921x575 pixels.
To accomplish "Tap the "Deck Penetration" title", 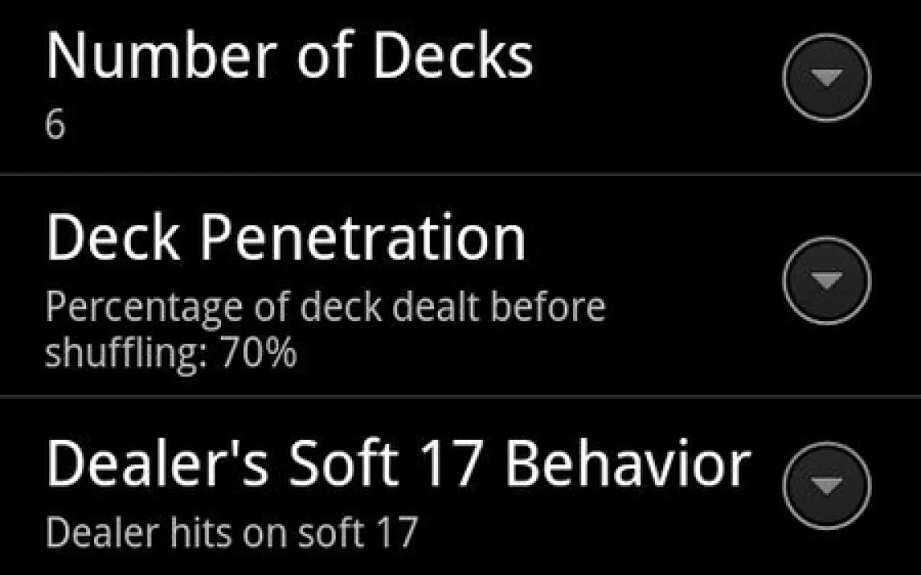I will pyautogui.click(x=286, y=239).
